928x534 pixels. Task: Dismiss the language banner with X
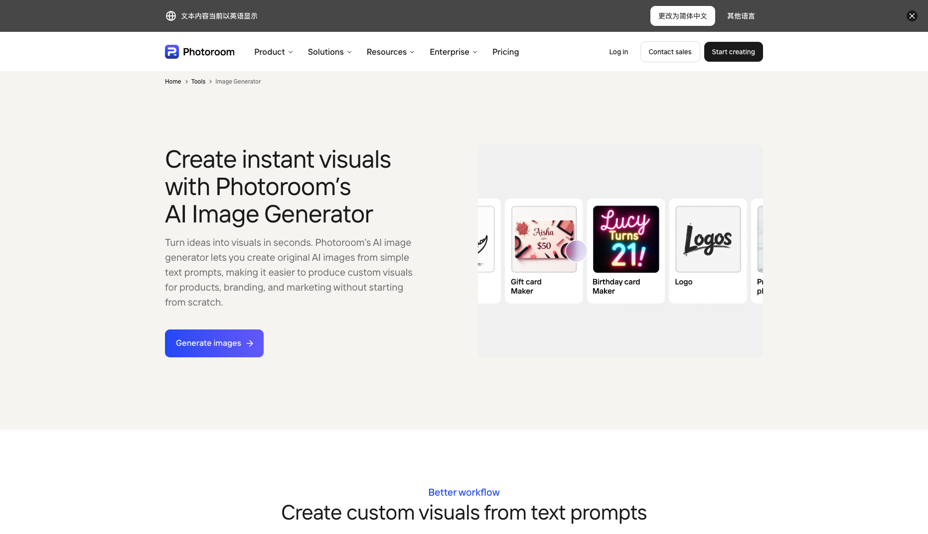click(912, 16)
